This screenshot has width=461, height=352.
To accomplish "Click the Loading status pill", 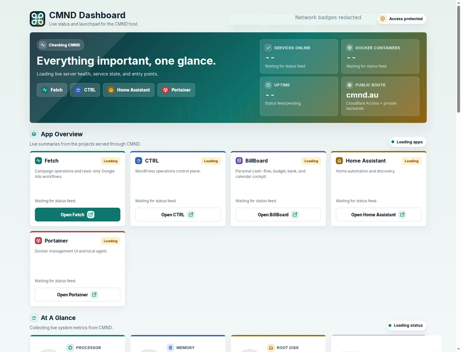I will 407,325.
